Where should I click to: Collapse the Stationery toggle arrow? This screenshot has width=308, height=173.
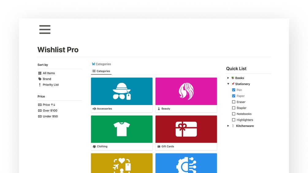click(x=228, y=84)
